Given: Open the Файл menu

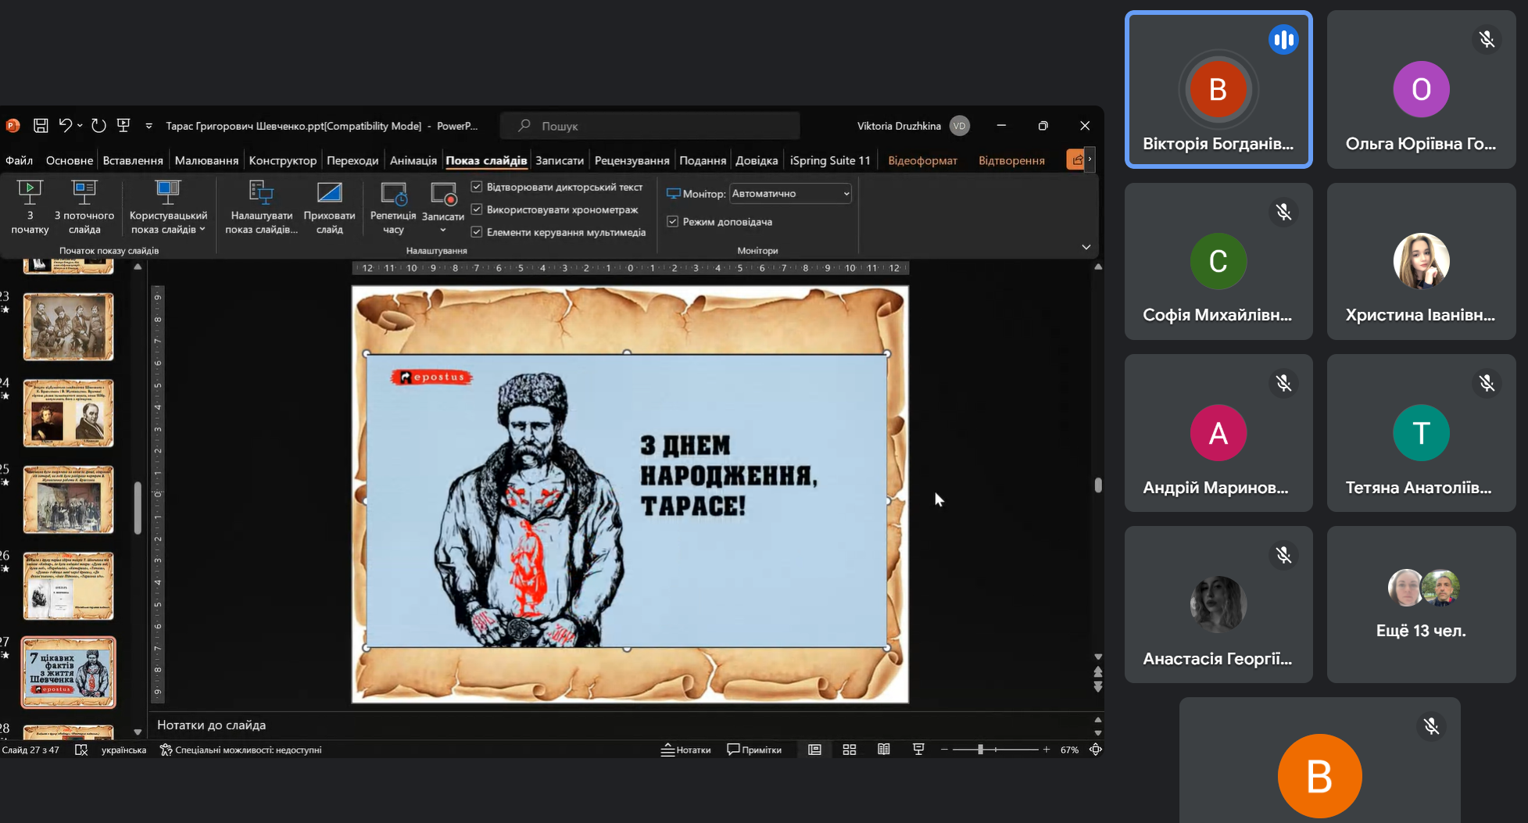Looking at the screenshot, I should (x=20, y=160).
